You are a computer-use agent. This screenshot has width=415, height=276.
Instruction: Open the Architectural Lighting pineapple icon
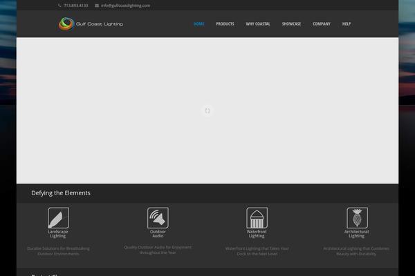coord(357,217)
